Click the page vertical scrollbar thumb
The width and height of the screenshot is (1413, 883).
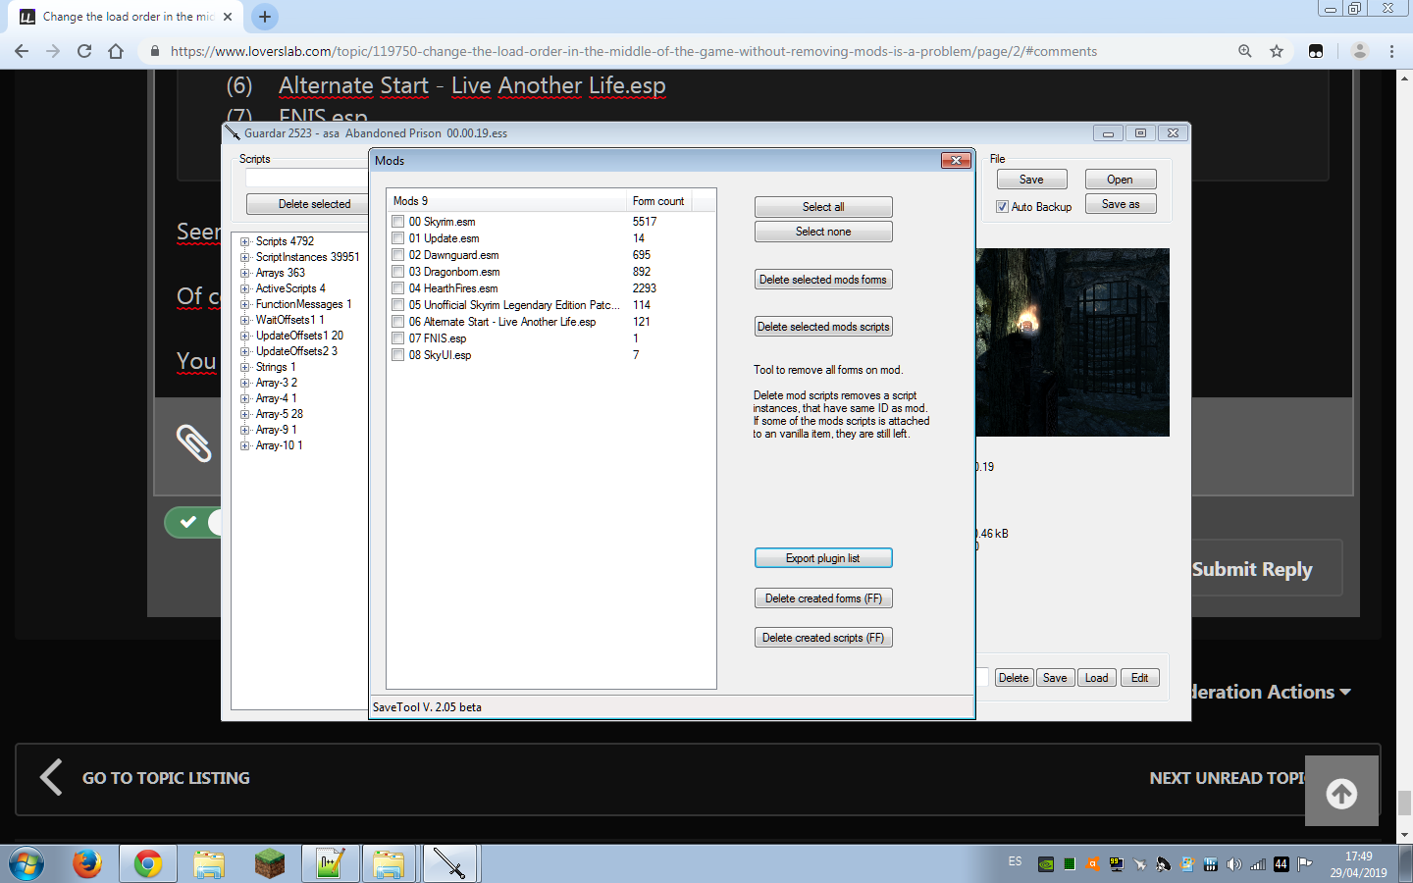pos(1404,803)
